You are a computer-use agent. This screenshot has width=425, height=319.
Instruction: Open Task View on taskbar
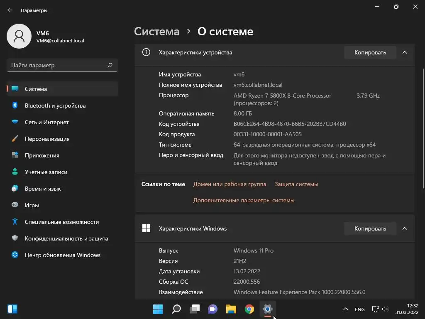pyautogui.click(x=195, y=309)
